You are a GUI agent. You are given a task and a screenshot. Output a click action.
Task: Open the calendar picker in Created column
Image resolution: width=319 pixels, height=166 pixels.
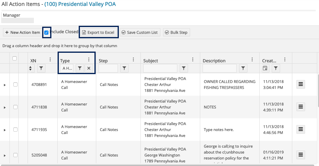coord(265,68)
